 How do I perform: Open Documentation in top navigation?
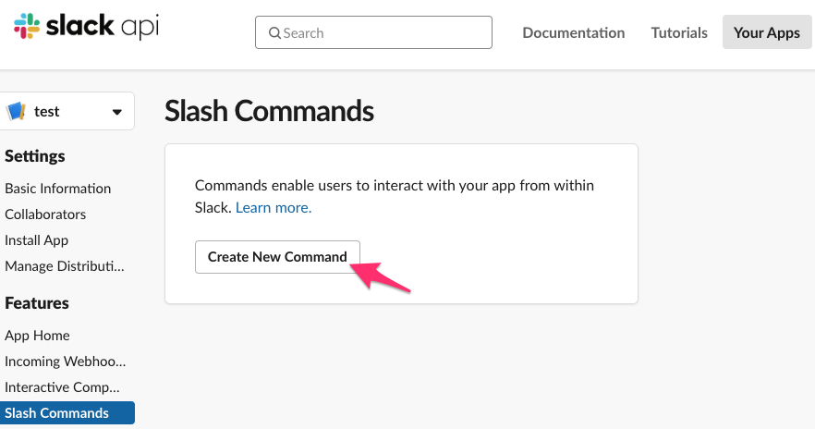pos(573,32)
